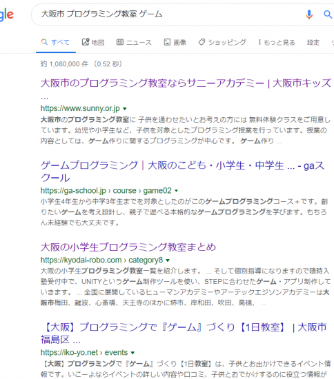
Task: Click the iko-yo snippet about イベント情報
Action: click(x=186, y=369)
